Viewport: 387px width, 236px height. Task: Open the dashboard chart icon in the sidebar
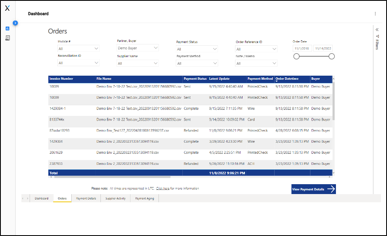[x=7, y=29]
